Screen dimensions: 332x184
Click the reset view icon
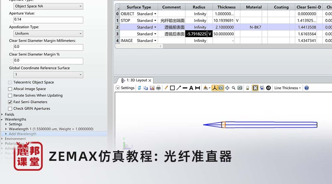(240, 88)
